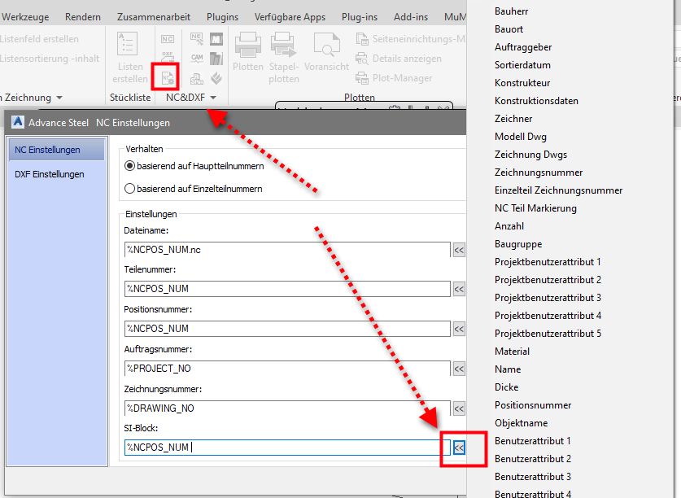Switch to the DXF Einstellungen tab

pyautogui.click(x=48, y=173)
